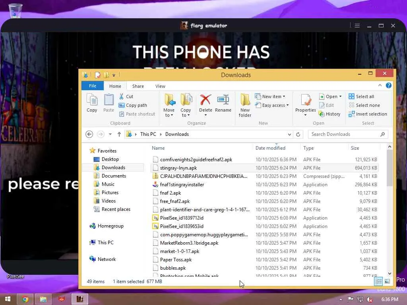The height and width of the screenshot is (305, 407).
Task: Open Chrome from the taskbar
Action: pyautogui.click(x=25, y=299)
